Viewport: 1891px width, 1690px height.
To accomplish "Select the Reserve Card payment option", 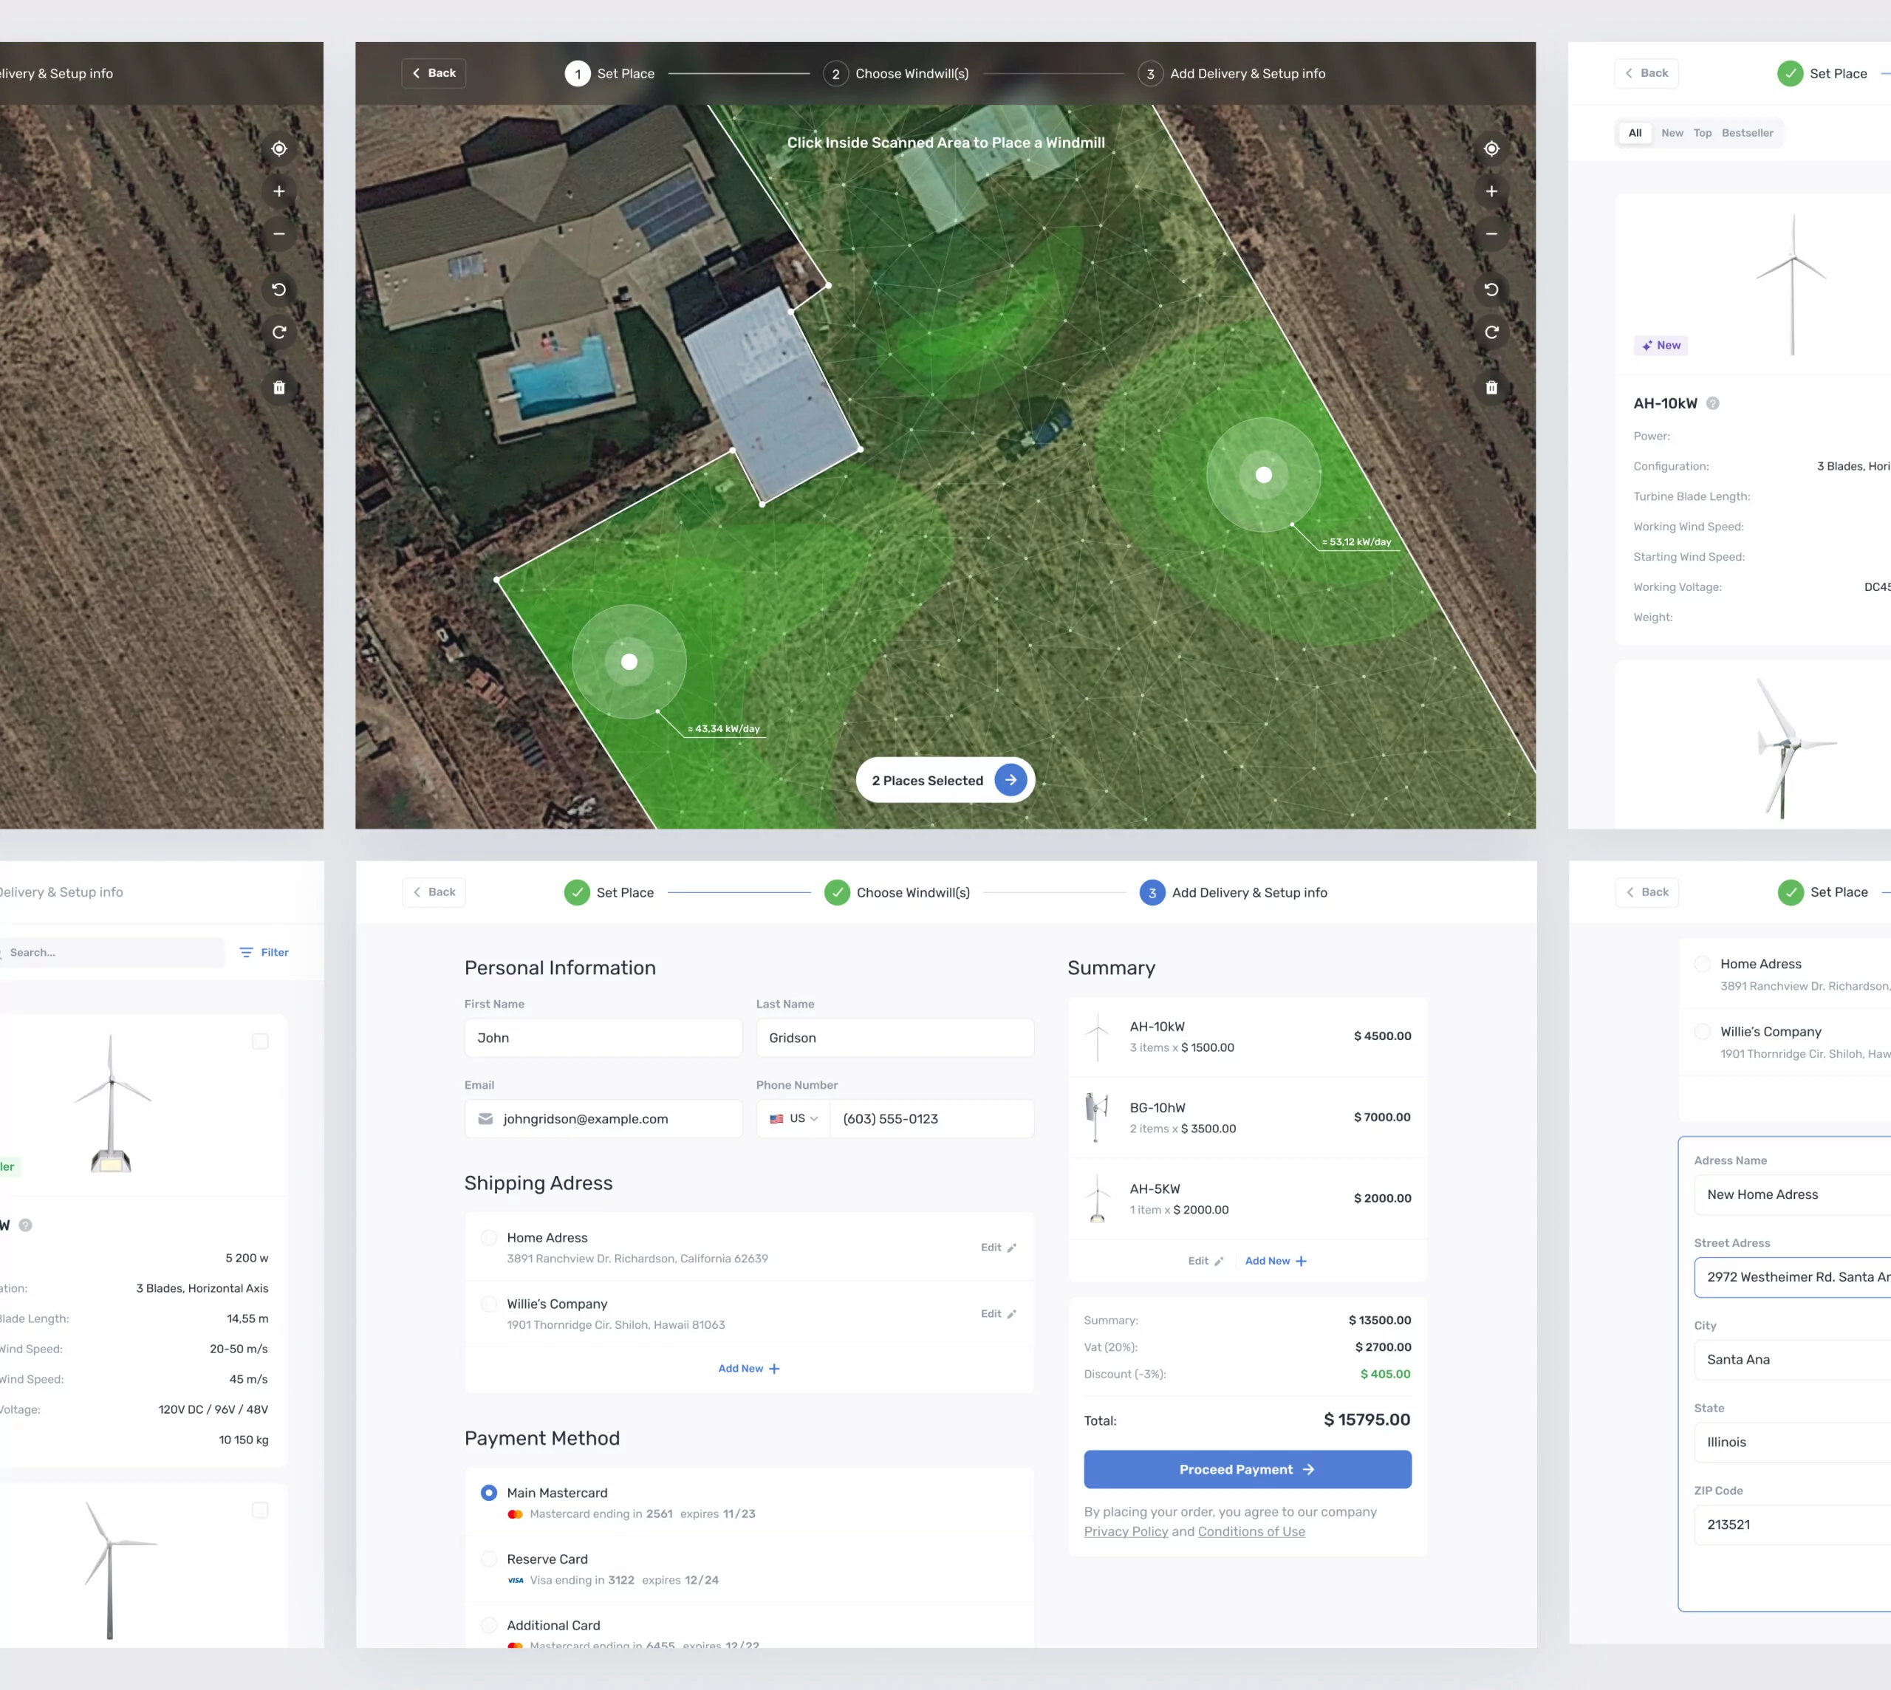I will pos(488,1558).
